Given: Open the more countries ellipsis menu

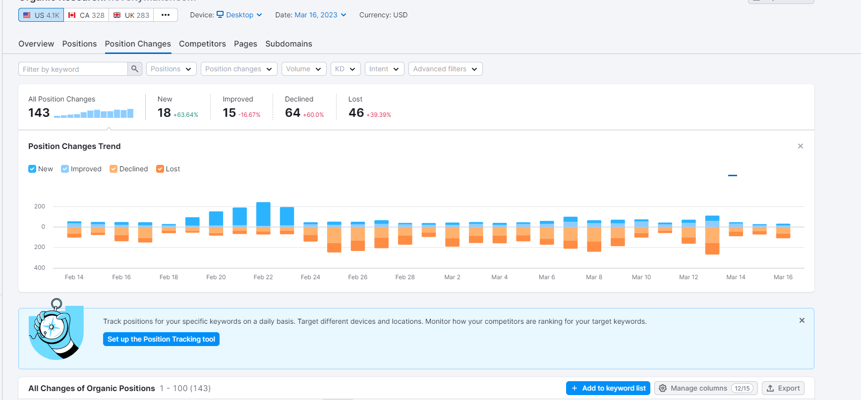Looking at the screenshot, I should [166, 15].
